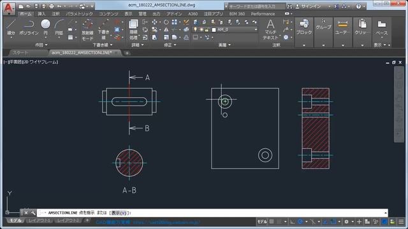Click the cancel X button on command line

tap(25, 213)
